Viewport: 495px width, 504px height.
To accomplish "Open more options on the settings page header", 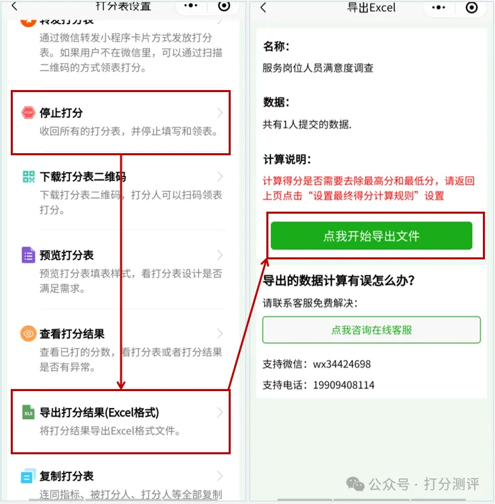I will 190,5.
